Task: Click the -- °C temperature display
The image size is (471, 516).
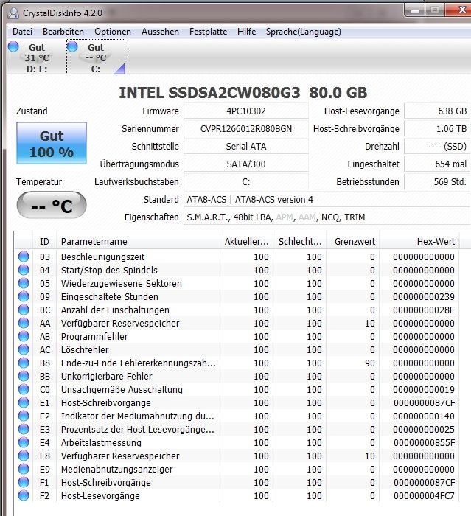Action: pos(52,206)
